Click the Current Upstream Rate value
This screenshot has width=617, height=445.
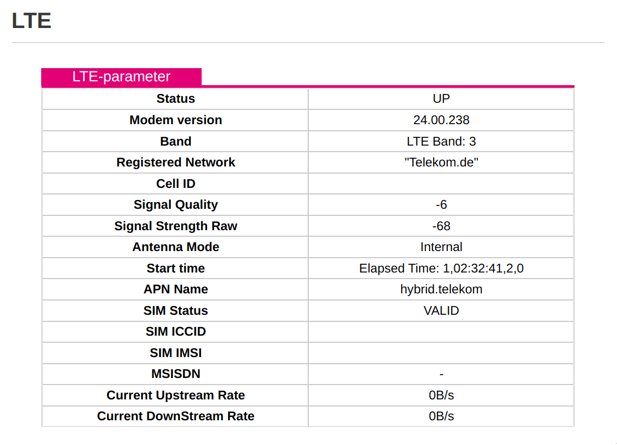point(441,396)
